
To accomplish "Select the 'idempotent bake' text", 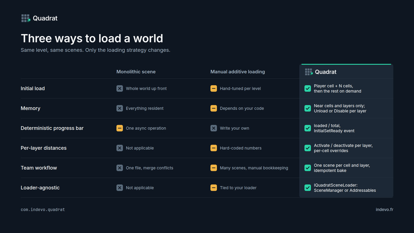I will [x=330, y=171].
